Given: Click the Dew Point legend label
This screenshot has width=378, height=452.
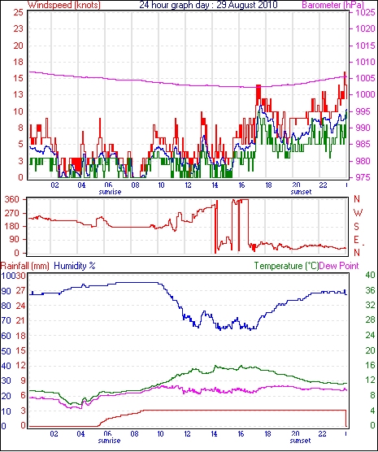Looking at the screenshot, I should point(339,266).
